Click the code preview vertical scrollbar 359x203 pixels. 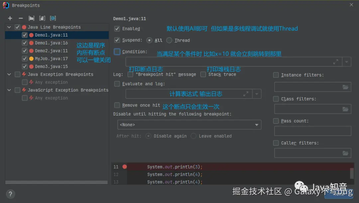(352, 173)
